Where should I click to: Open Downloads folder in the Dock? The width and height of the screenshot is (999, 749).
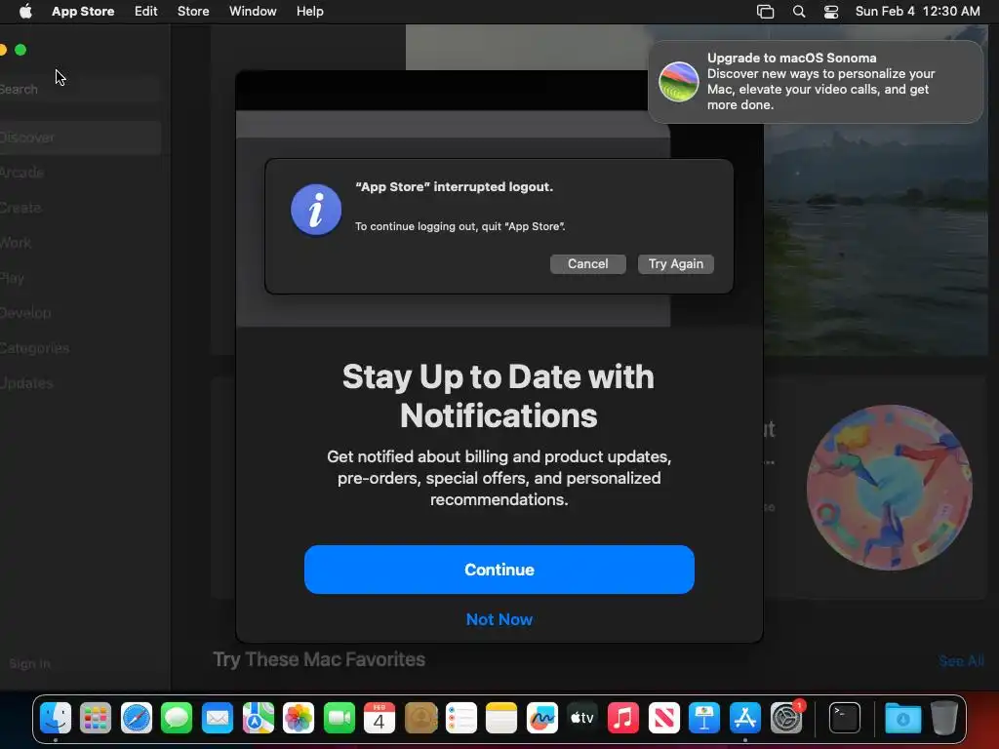[x=902, y=719]
